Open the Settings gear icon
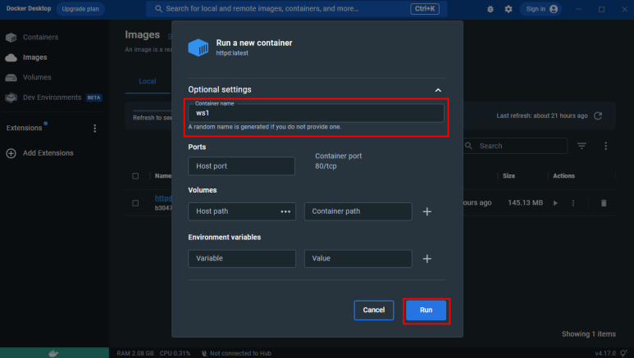The width and height of the screenshot is (634, 358). click(x=509, y=9)
